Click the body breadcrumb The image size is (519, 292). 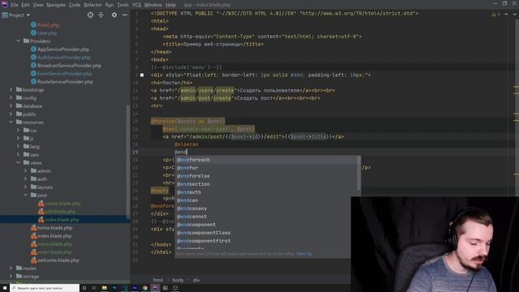point(178,280)
